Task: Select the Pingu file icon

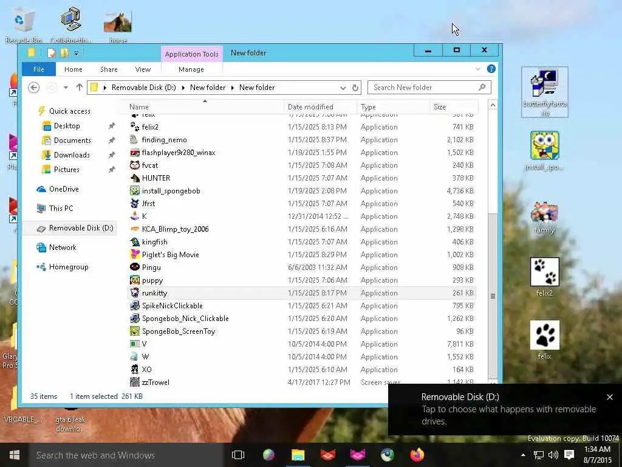Action: tap(135, 268)
